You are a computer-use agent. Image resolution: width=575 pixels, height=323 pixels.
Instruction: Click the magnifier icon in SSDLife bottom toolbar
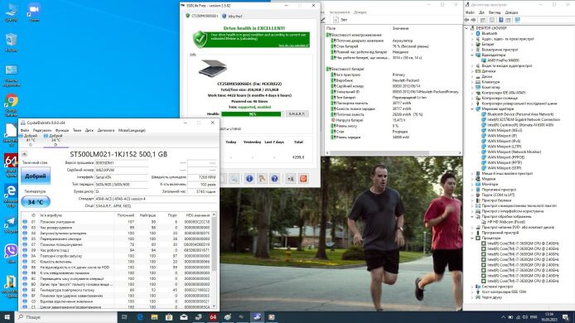(x=234, y=179)
